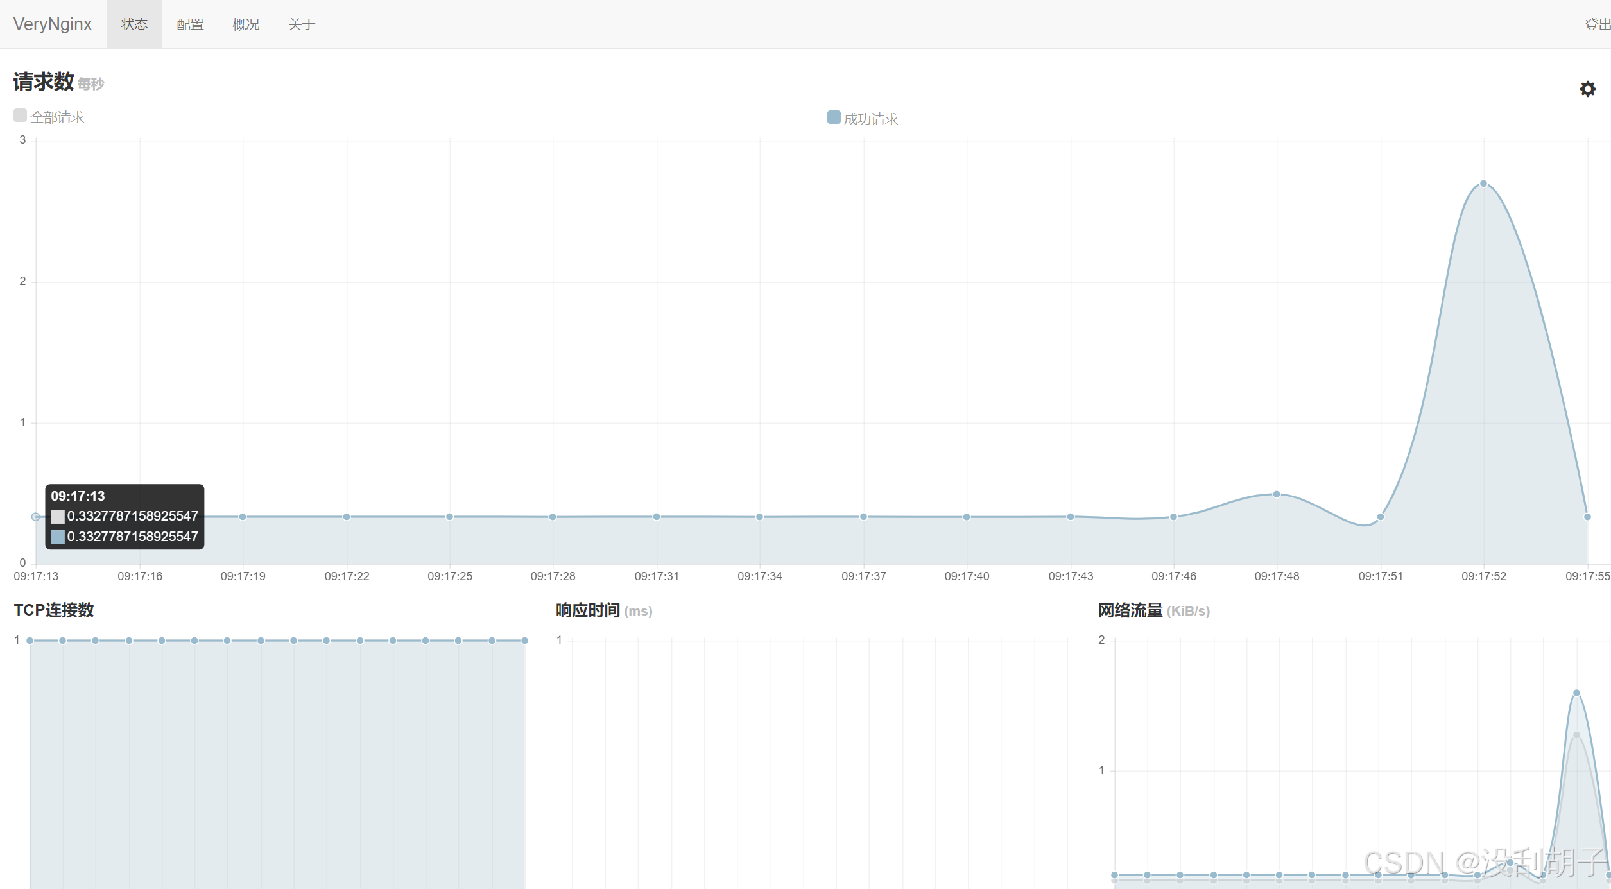
Task: Click the x-axis label 09:17:34
Action: pyautogui.click(x=760, y=576)
